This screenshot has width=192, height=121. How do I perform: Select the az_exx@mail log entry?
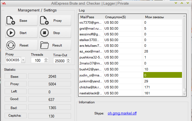tap(91, 51)
